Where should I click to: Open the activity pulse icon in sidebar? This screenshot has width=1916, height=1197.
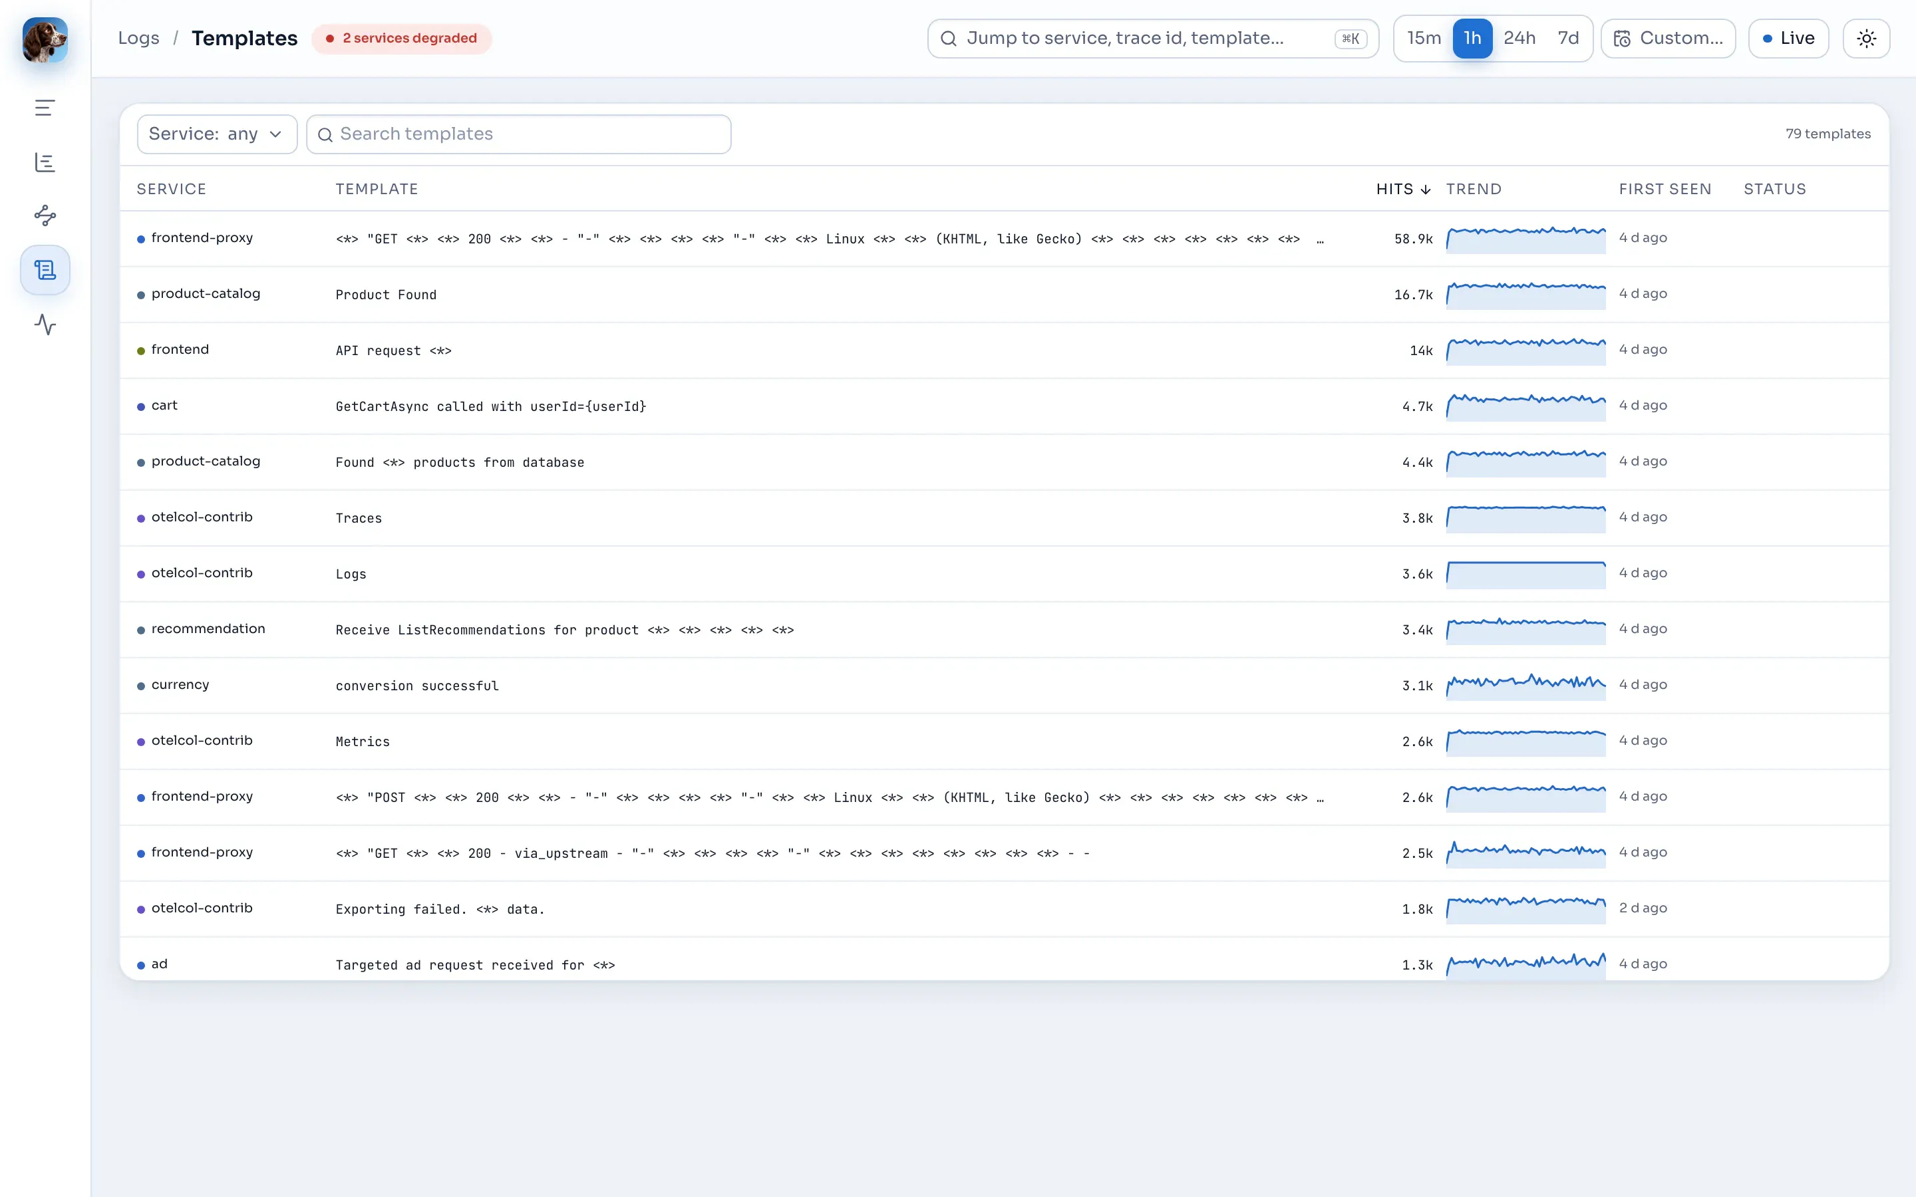[45, 325]
